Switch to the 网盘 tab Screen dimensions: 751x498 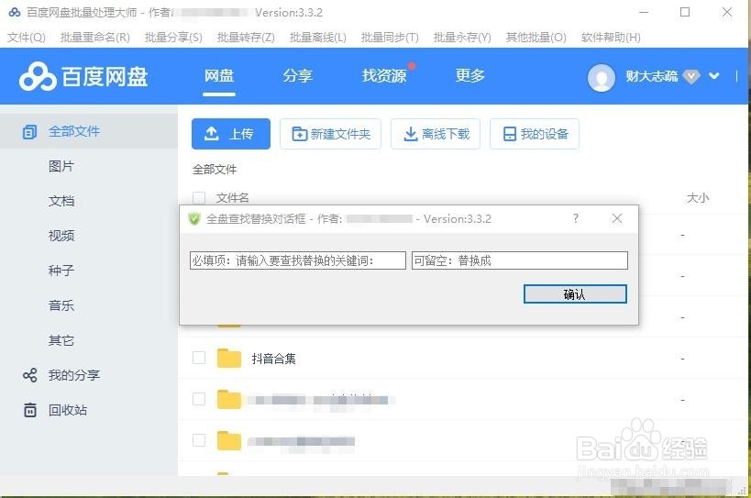[x=219, y=75]
